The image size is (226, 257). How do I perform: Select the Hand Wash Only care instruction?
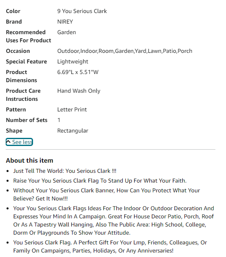pyautogui.click(x=79, y=91)
